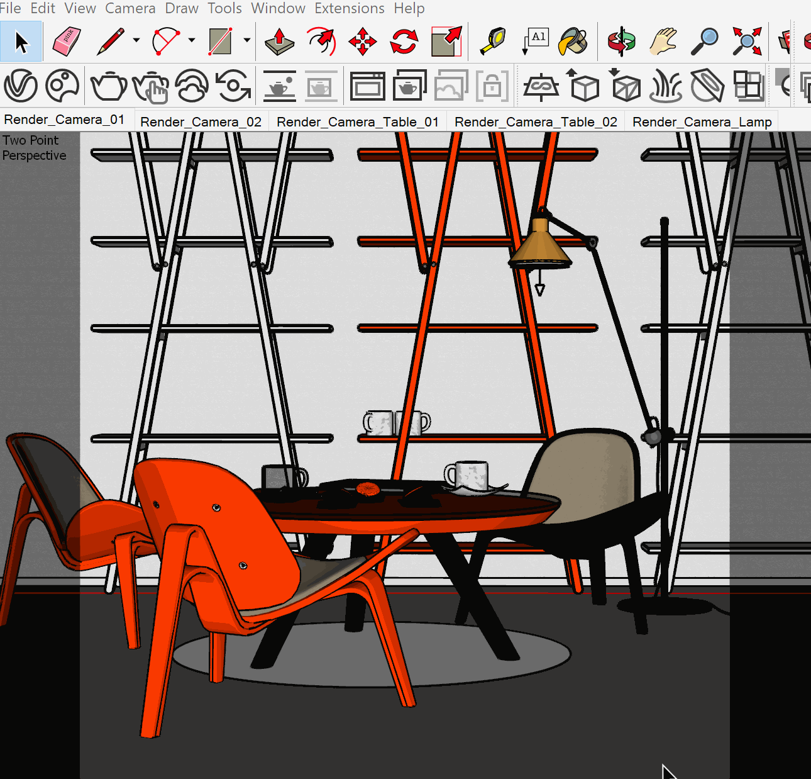
Task: Select the Rectangle shape tool
Action: click(x=221, y=42)
